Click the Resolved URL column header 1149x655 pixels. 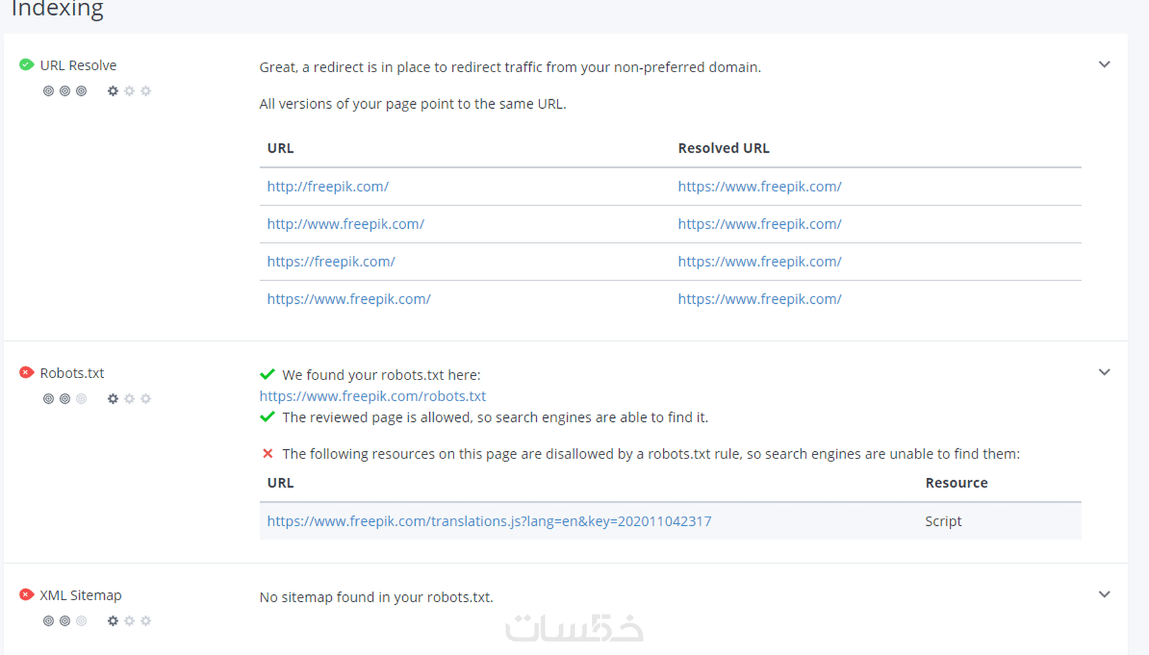723,149
